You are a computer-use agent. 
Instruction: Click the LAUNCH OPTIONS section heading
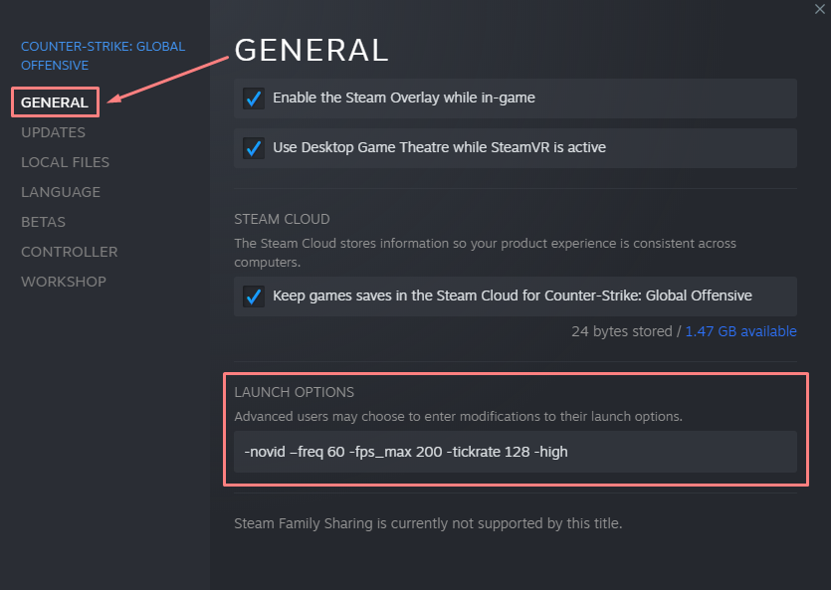[x=294, y=392]
